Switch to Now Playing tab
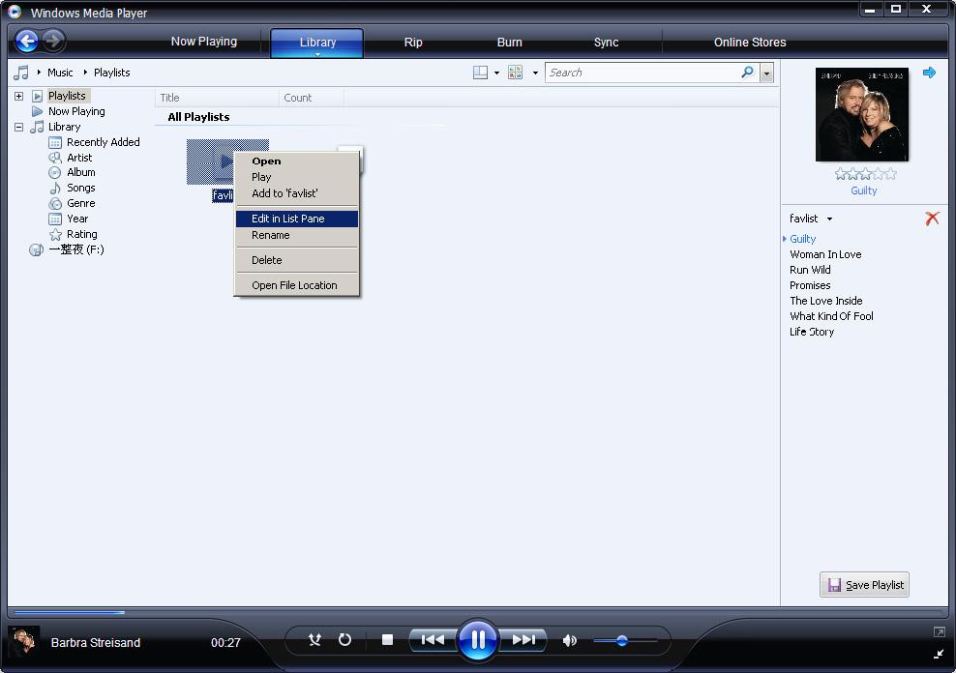The image size is (956, 673). point(203,42)
